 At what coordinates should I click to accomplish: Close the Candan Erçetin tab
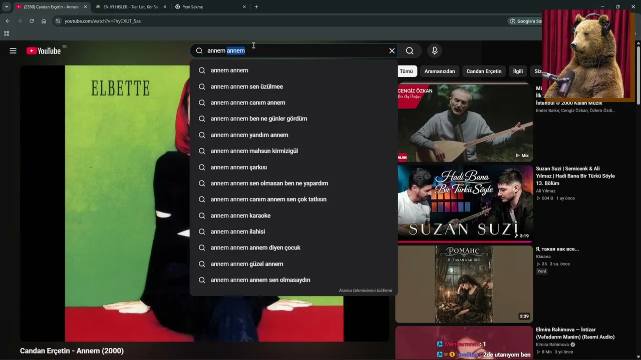pyautogui.click(x=85, y=7)
